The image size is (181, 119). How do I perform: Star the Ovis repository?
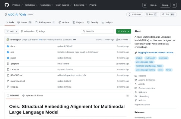[168, 14]
